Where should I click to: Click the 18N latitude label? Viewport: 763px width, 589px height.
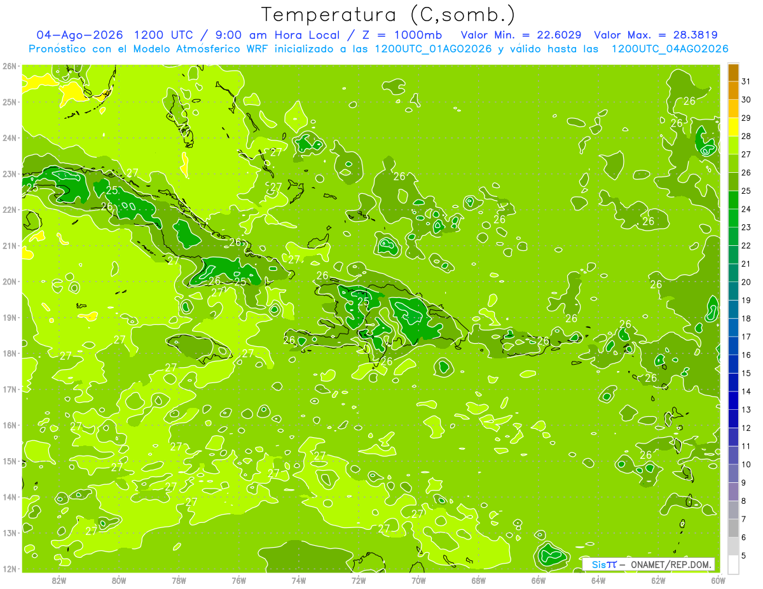coord(10,353)
